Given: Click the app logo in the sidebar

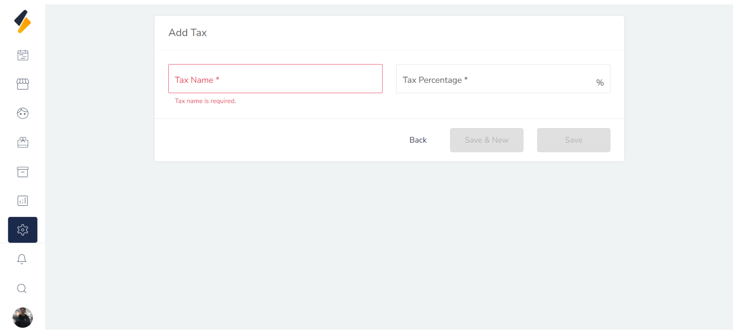Looking at the screenshot, I should point(23,22).
